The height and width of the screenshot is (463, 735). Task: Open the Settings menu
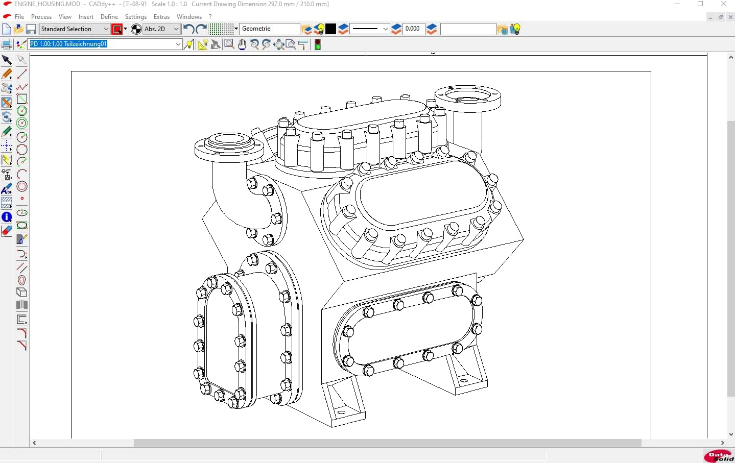(x=136, y=17)
